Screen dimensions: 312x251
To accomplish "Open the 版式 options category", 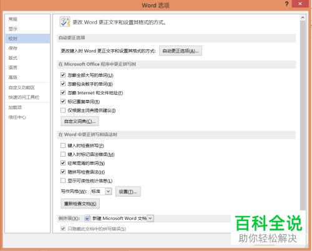I will click(x=27, y=58).
